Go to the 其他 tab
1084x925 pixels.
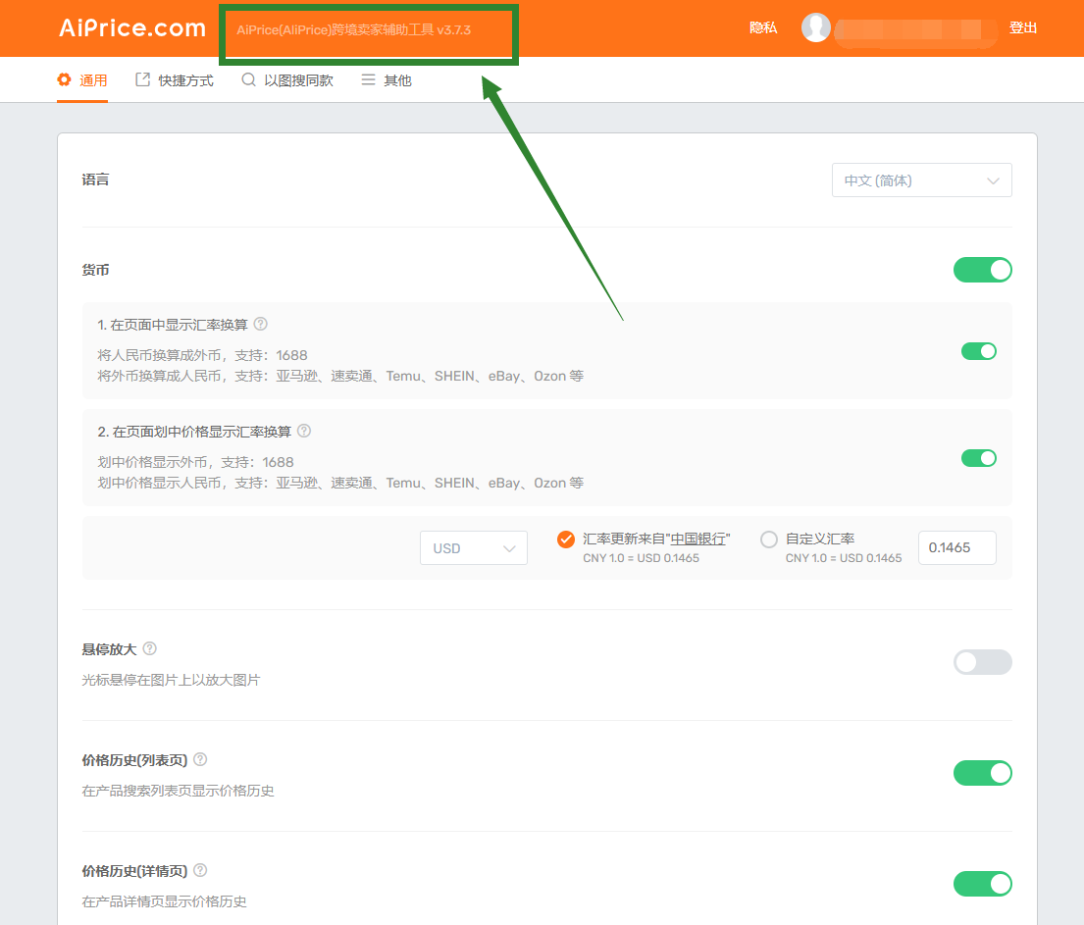pos(387,80)
